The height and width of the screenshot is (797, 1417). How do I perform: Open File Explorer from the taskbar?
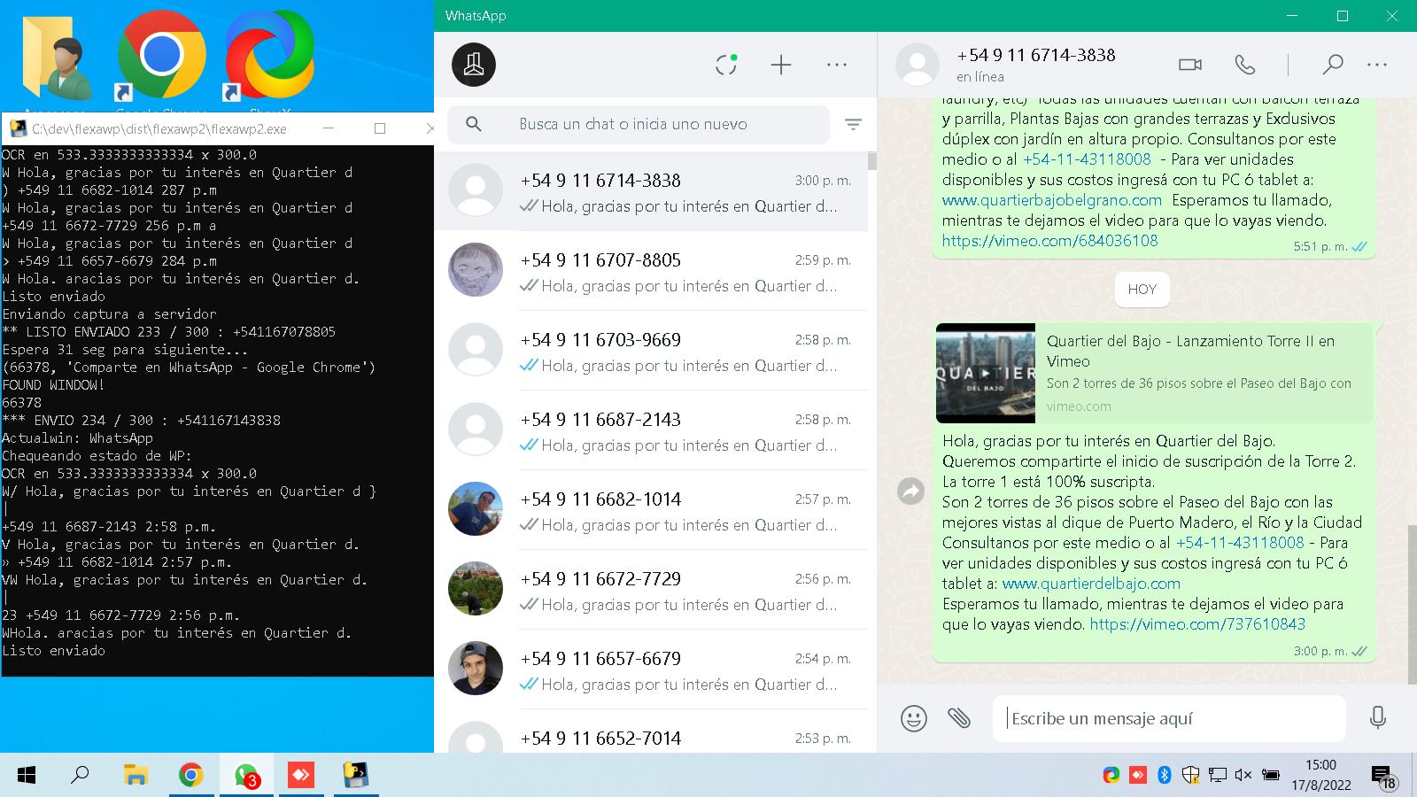pyautogui.click(x=136, y=776)
